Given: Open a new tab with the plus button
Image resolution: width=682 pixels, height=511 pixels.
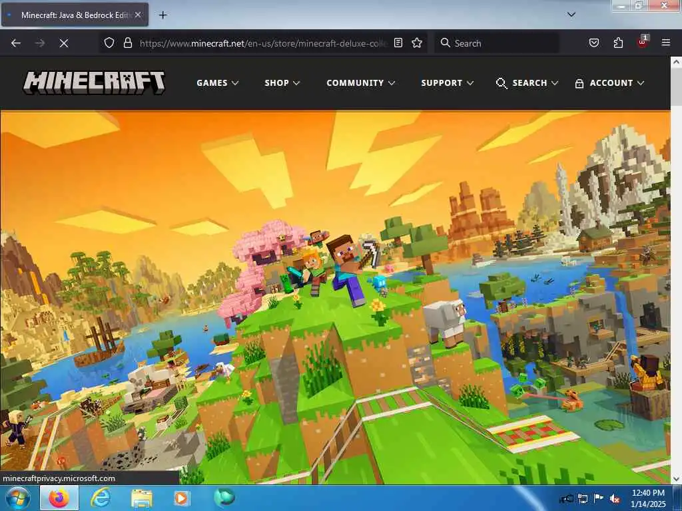Looking at the screenshot, I should 163,15.
